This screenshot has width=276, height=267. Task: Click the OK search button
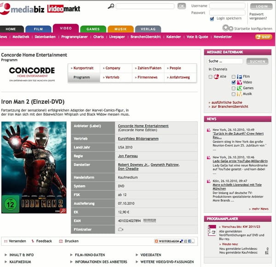pyautogui.click(x=182, y=6)
